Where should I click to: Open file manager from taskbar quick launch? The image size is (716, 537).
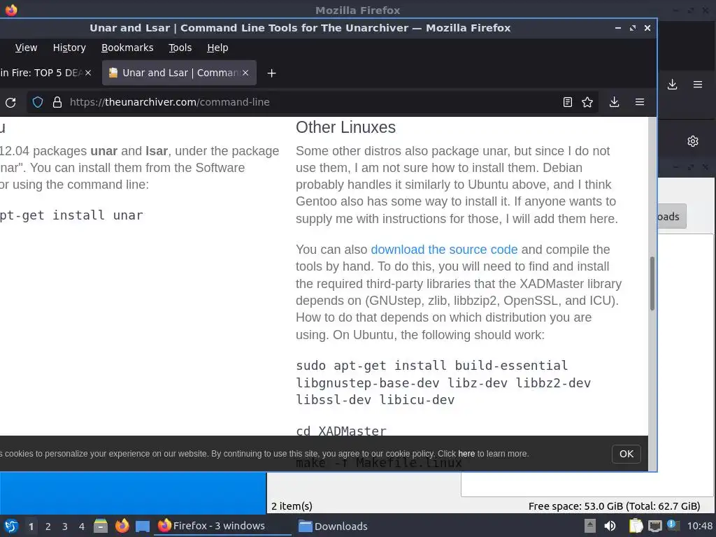coord(101,526)
